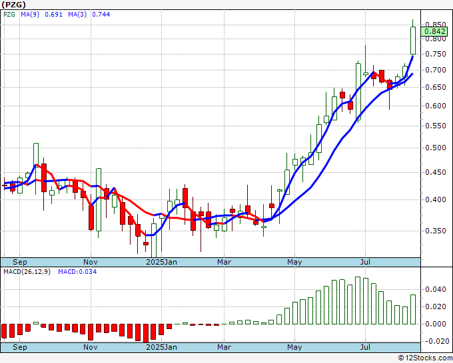Click the 0.040 MACD axis label
This screenshot has height=363, width=453.
point(436,289)
